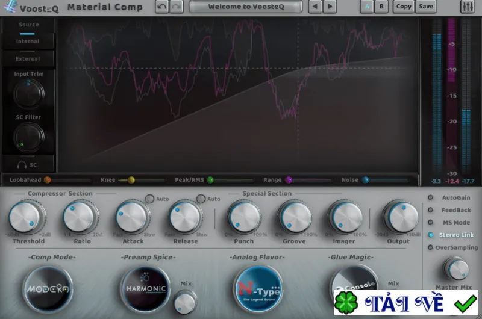Click the Release knob

(186, 217)
